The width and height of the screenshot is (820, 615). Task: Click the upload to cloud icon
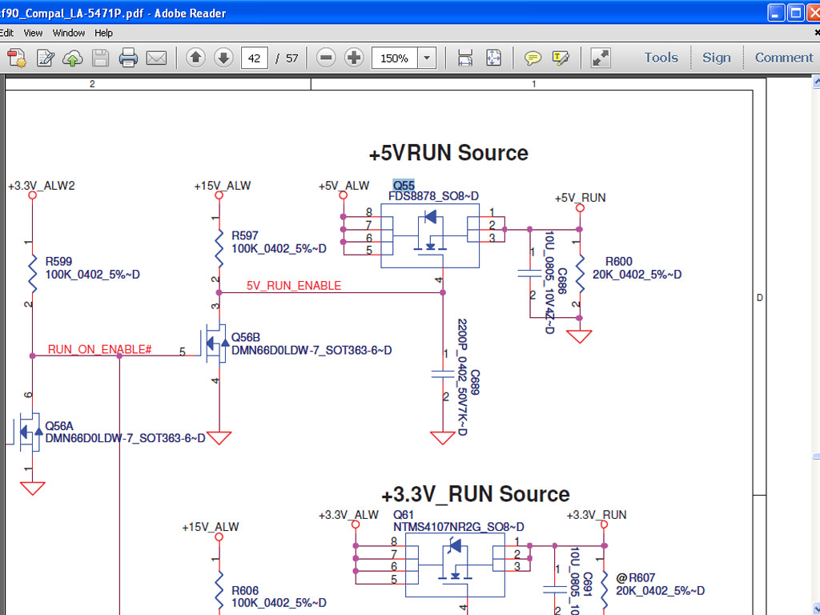coord(73,58)
